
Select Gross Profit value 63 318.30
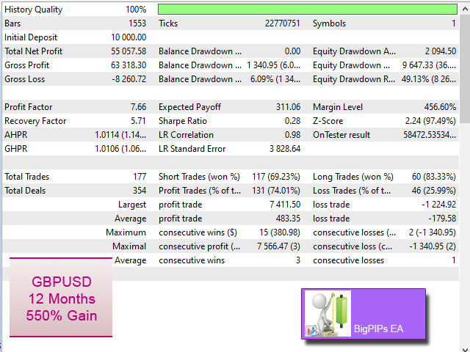pos(129,65)
